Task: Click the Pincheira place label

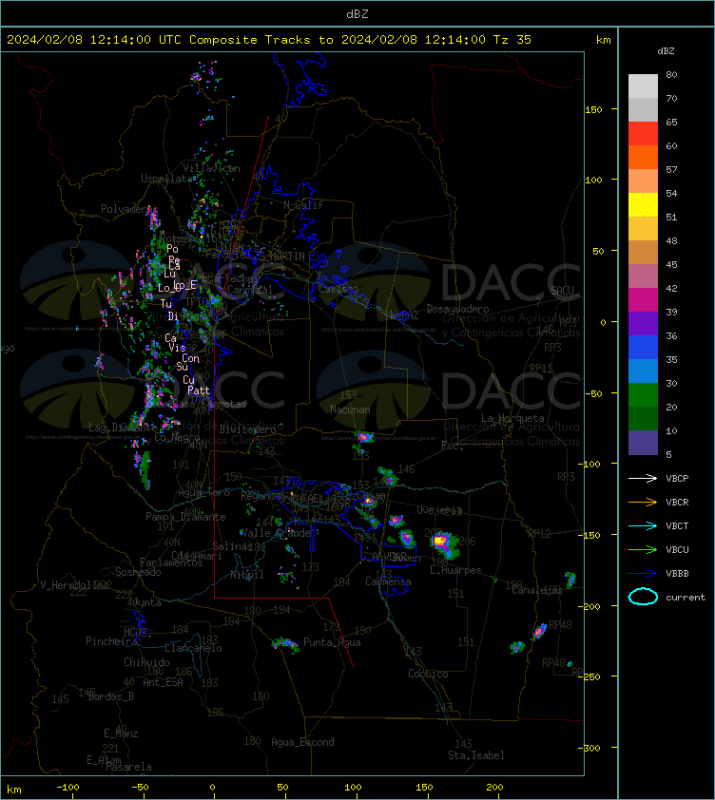Action: [111, 640]
